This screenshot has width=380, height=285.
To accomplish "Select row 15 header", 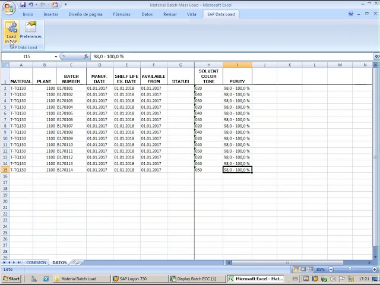I will [x=5, y=170].
